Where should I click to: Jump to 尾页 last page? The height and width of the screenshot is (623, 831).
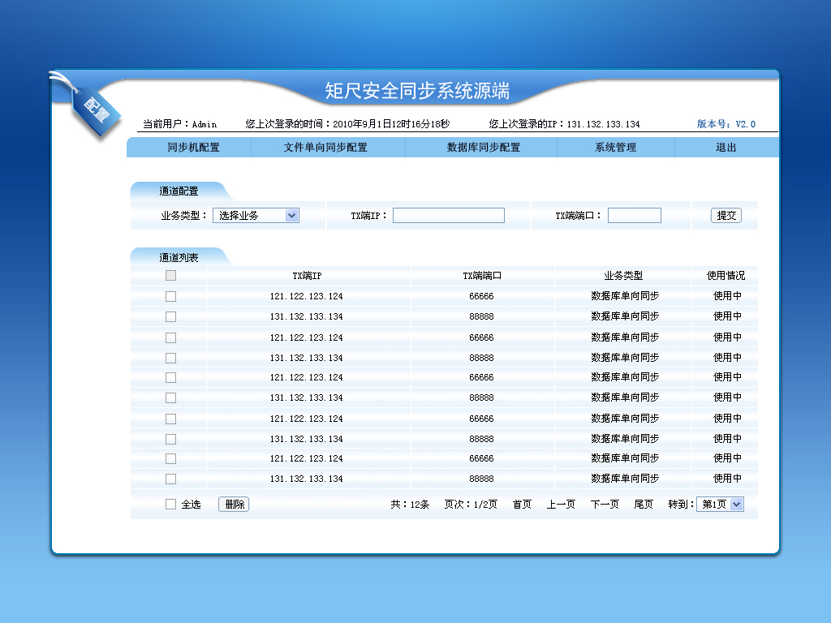tap(644, 505)
